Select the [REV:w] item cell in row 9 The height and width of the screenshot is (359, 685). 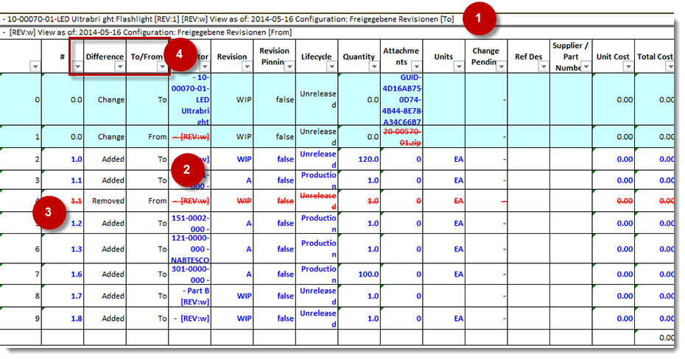point(189,319)
